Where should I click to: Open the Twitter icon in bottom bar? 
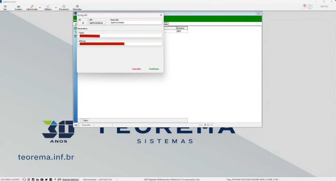pos(46,179)
